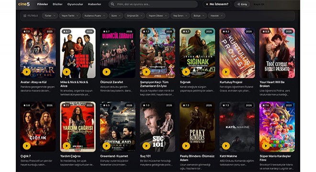The image size is (316, 172).
Task: Expand the Bütçe filter dropdown
Action: [x=199, y=16]
